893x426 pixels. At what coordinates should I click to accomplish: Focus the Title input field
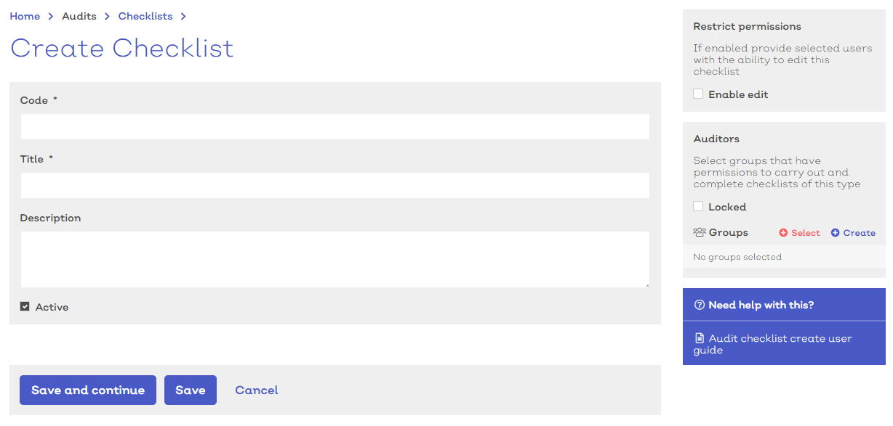[x=335, y=185]
